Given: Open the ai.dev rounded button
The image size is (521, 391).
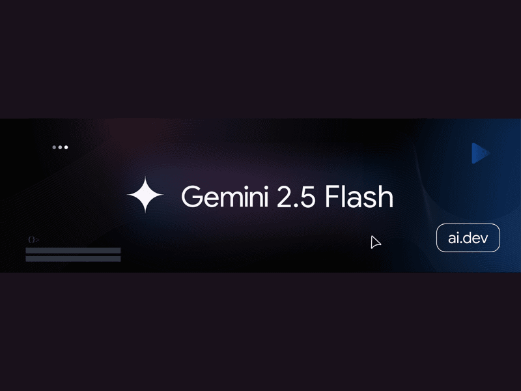Looking at the screenshot, I should click(468, 238).
